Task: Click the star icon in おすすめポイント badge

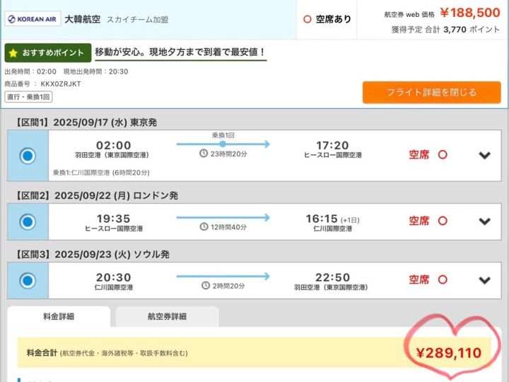Action: 13,54
